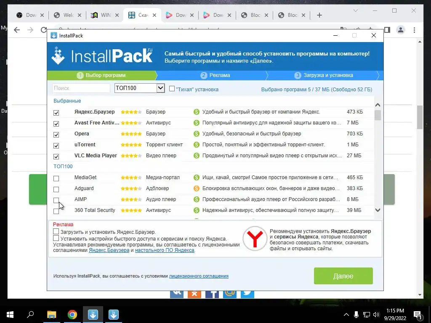Click the microphone tray icon
Image resolution: width=431 pixels, height=323 pixels.
pyautogui.click(x=356, y=315)
